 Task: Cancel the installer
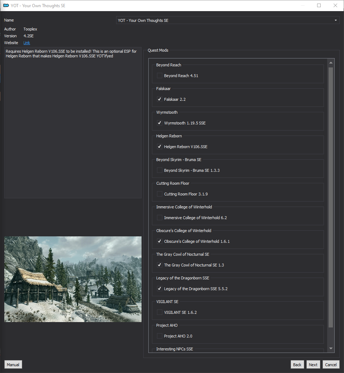pos(331,365)
